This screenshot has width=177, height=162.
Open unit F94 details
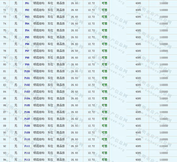[x=27, y=30]
